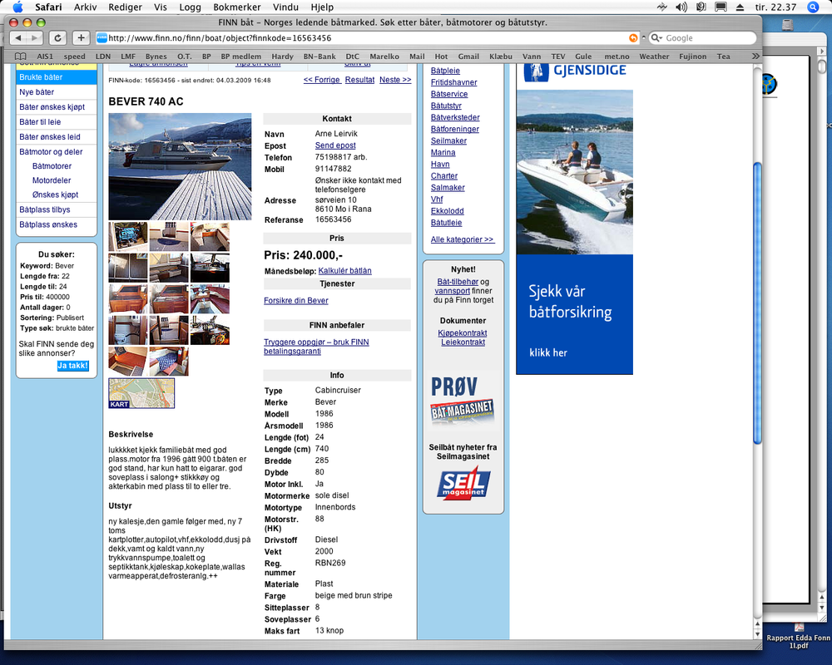This screenshot has width=832, height=665.
Task: Click the Send epost link
Action: click(335, 145)
